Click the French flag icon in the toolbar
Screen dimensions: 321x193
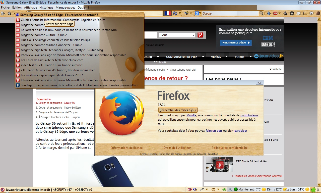[x=168, y=13]
